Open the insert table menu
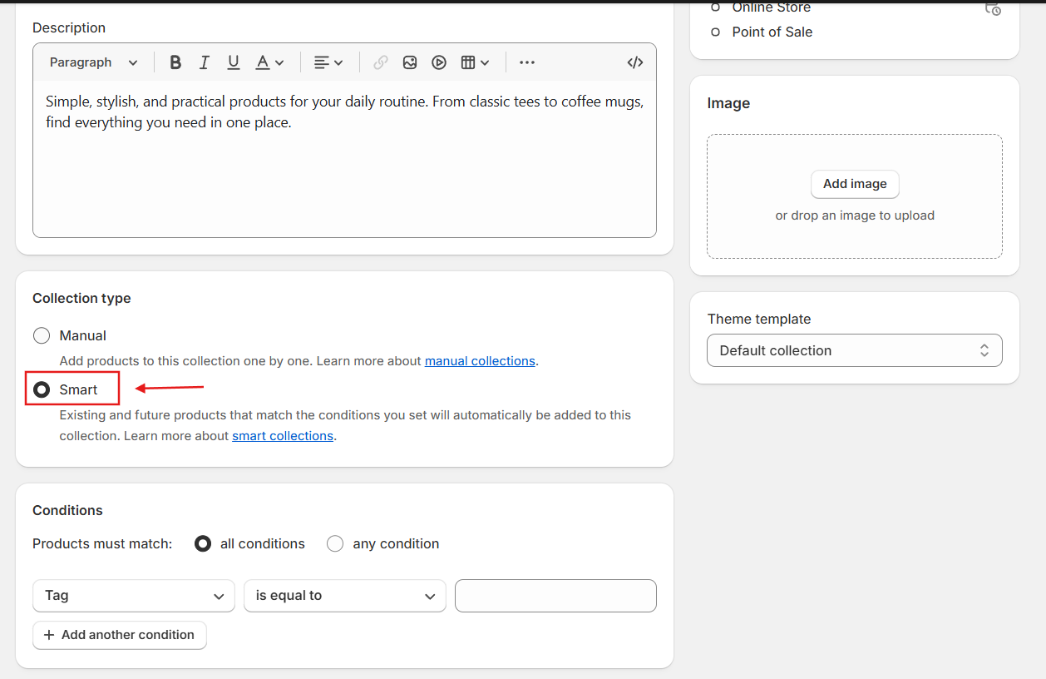Image resolution: width=1046 pixels, height=679 pixels. tap(475, 62)
